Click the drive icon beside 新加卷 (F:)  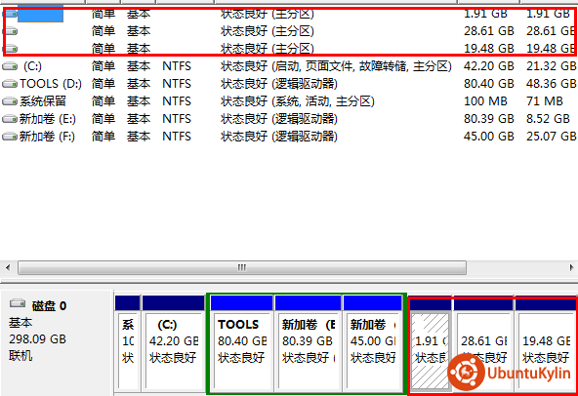click(10, 137)
